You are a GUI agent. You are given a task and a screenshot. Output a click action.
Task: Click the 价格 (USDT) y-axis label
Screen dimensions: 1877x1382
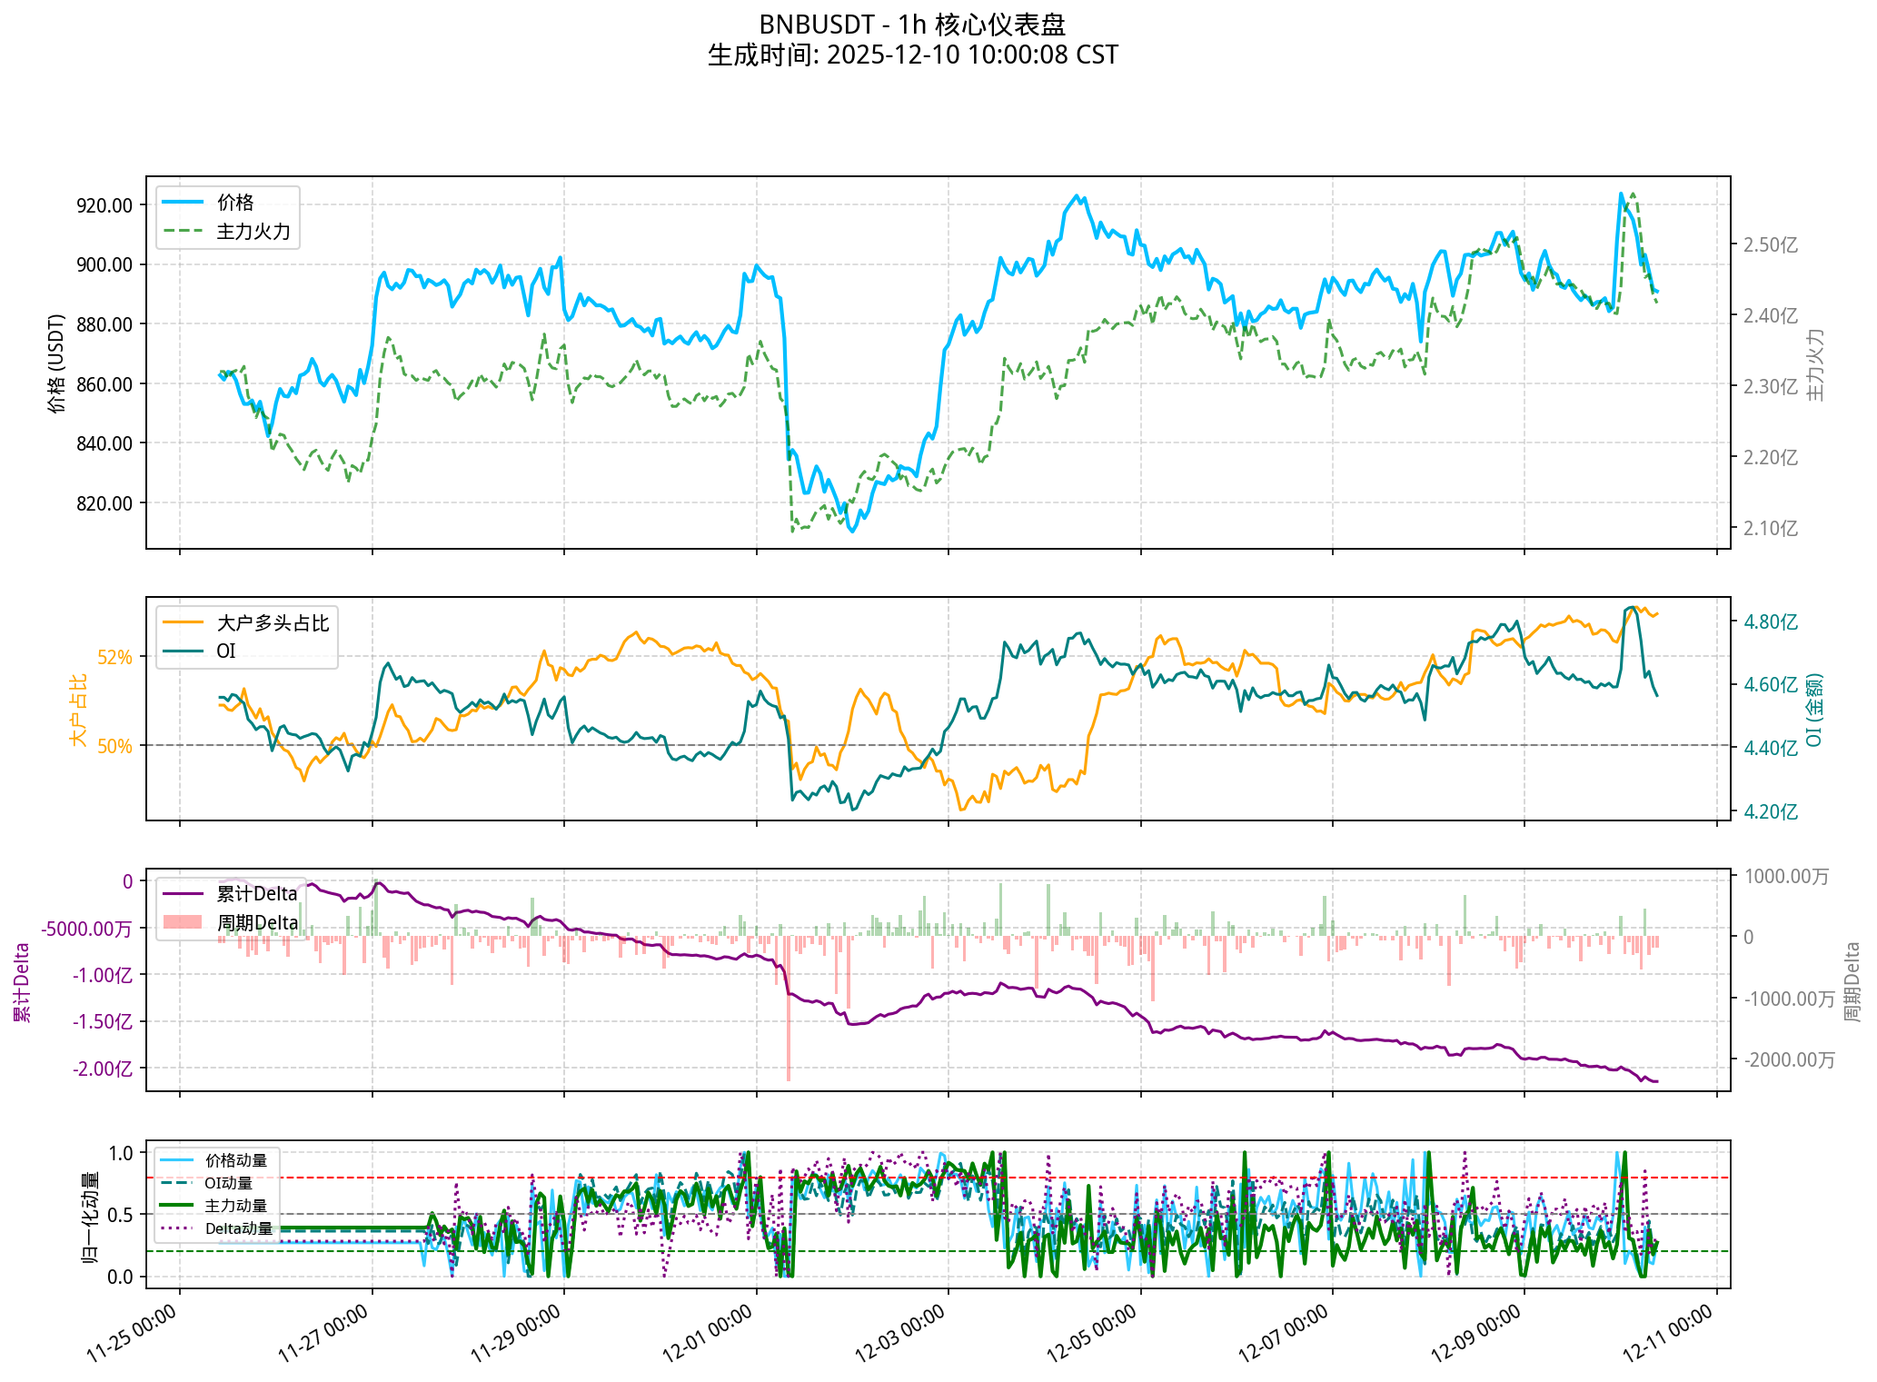coord(57,363)
